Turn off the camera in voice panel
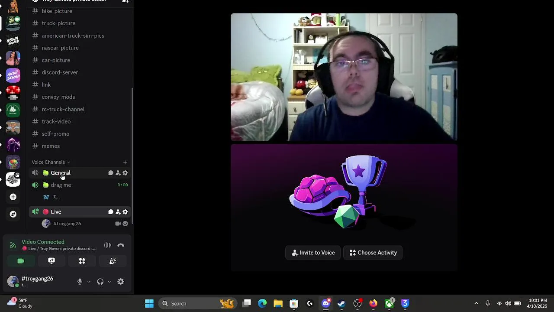This screenshot has height=312, width=554. point(21,261)
